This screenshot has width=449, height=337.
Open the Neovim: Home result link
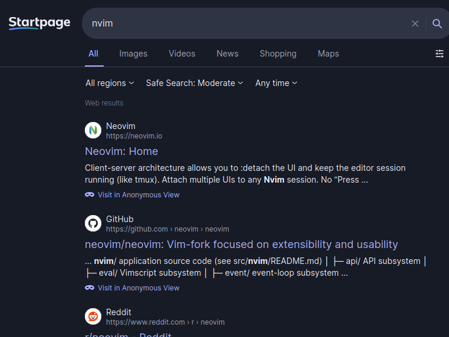pyautogui.click(x=121, y=151)
